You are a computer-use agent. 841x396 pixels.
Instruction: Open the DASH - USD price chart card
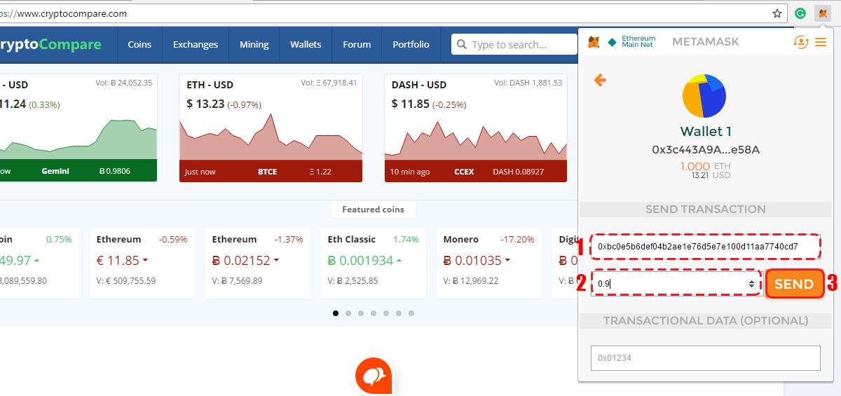475,128
